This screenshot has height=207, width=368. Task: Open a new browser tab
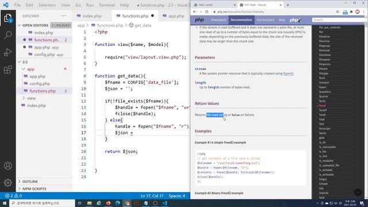pyautogui.click(x=287, y=5)
